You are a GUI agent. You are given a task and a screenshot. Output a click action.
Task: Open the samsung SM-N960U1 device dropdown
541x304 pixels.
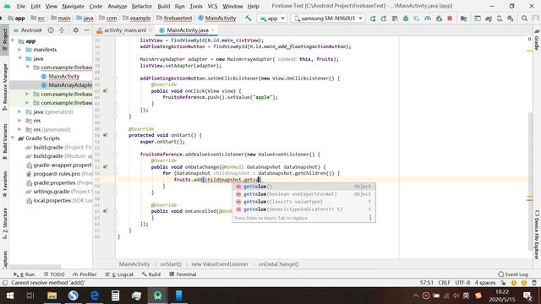pos(328,19)
